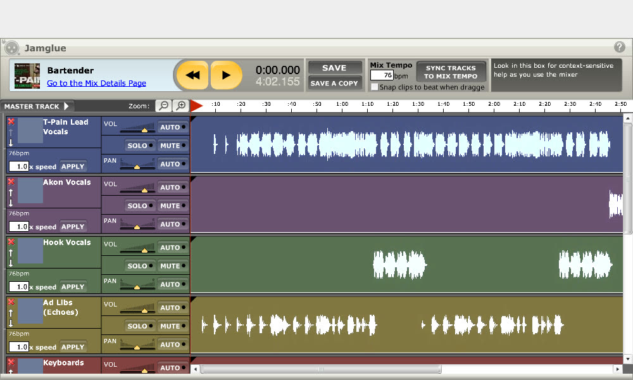Viewport: 633px width, 380px height.
Task: Move Akon Vocals track up
Action: pyautogui.click(x=11, y=193)
